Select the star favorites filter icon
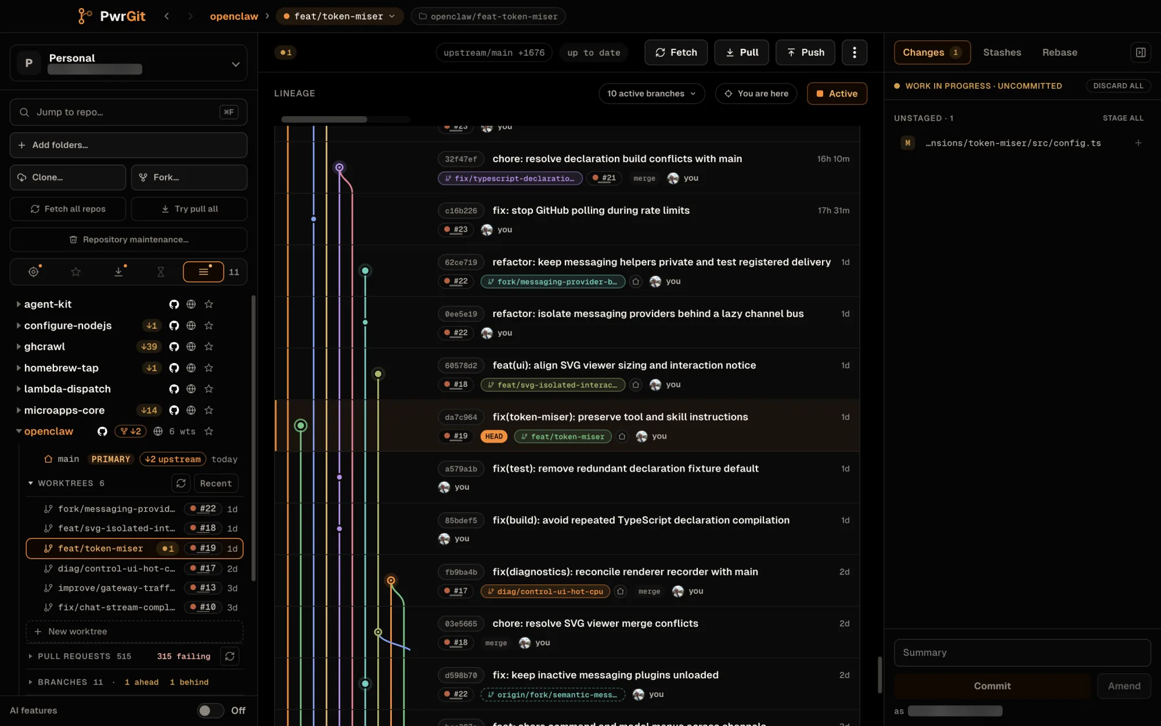Image resolution: width=1161 pixels, height=726 pixels. click(x=76, y=272)
